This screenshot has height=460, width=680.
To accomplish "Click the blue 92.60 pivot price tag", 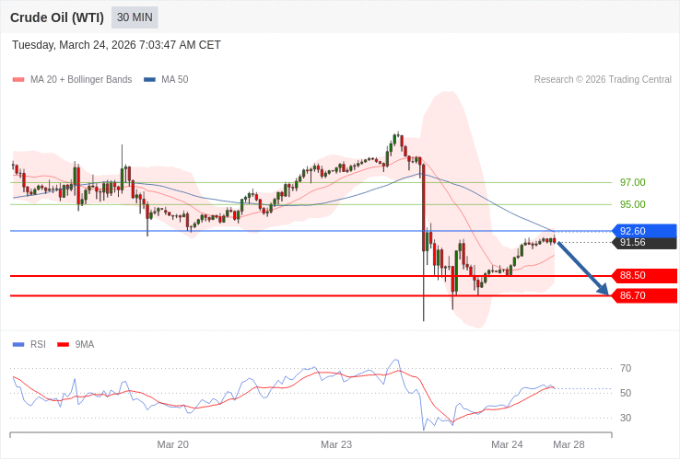I will pos(644,231).
